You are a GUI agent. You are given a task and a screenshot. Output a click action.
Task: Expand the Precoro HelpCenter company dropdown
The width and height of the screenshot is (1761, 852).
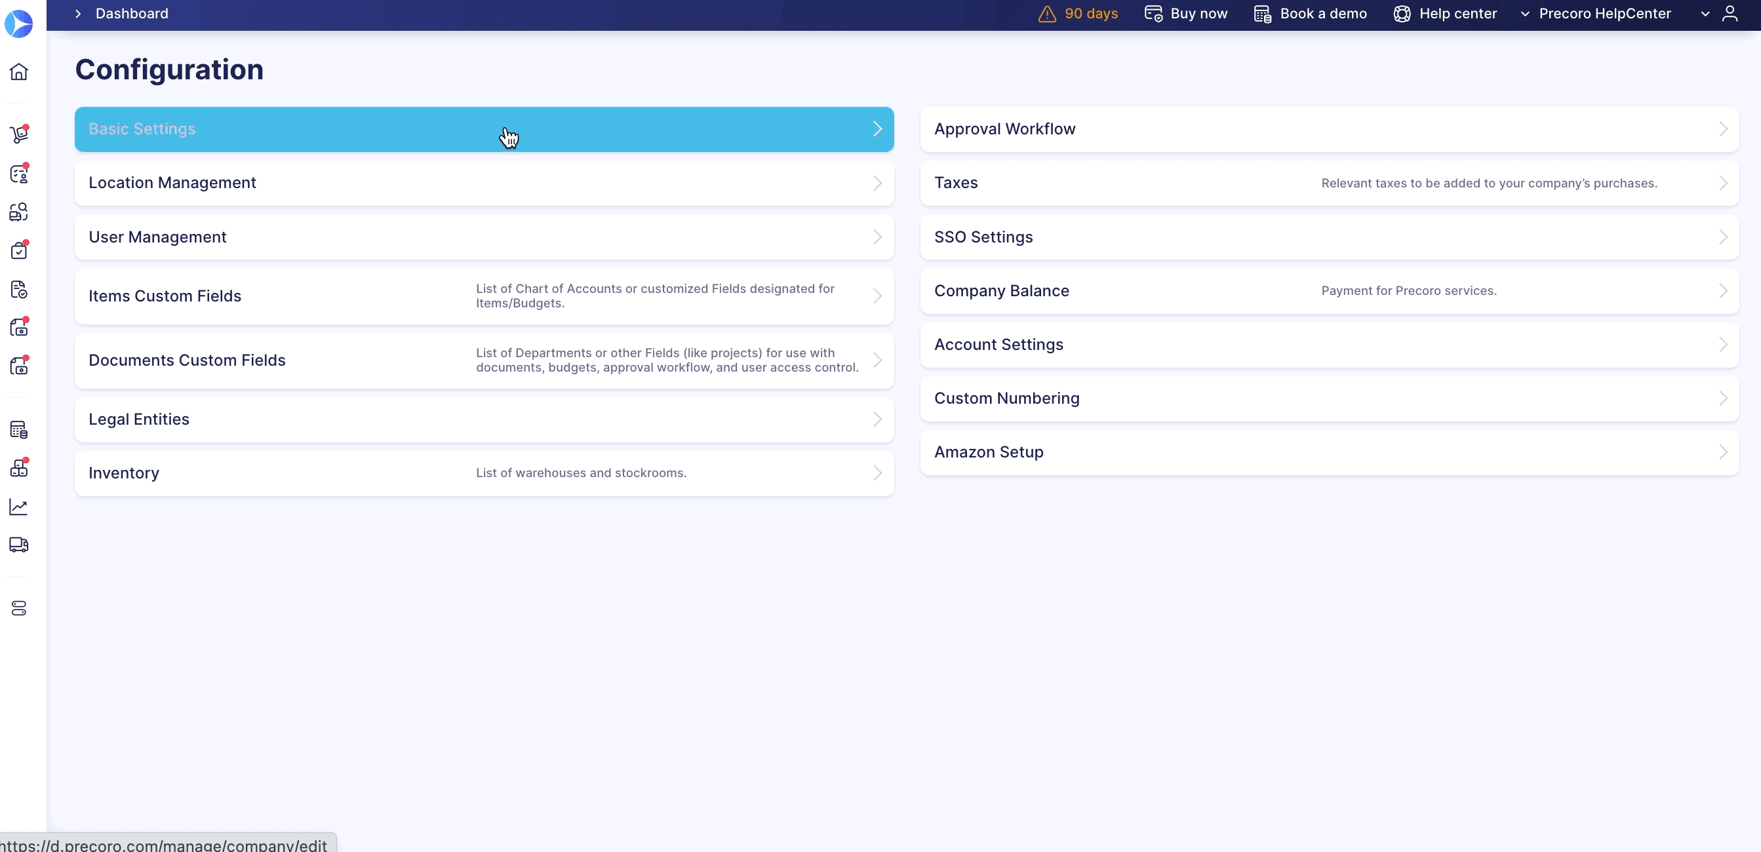(x=1524, y=14)
